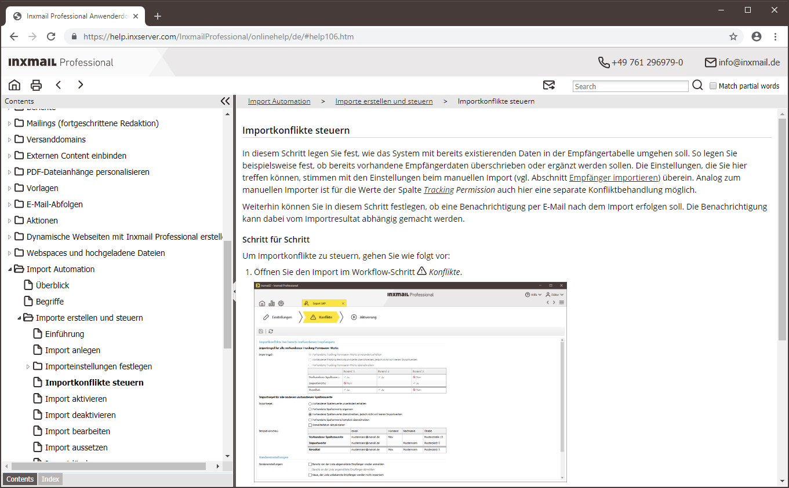This screenshot has width=789, height=488.
Task: Expand Importeinstellungen festlegen node
Action: (x=28, y=366)
